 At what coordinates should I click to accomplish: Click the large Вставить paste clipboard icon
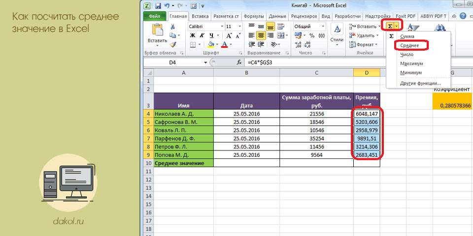click(x=157, y=30)
